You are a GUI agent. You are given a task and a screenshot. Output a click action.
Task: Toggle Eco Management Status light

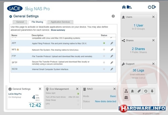click(78, 93)
